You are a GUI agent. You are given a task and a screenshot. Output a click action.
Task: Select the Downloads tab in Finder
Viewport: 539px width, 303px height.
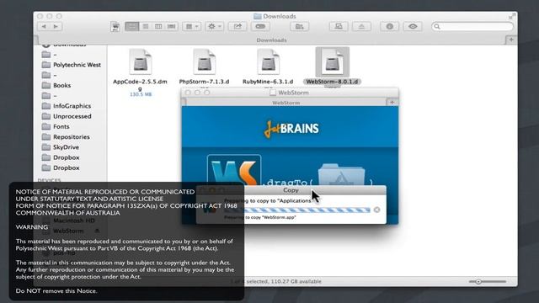coord(271,40)
